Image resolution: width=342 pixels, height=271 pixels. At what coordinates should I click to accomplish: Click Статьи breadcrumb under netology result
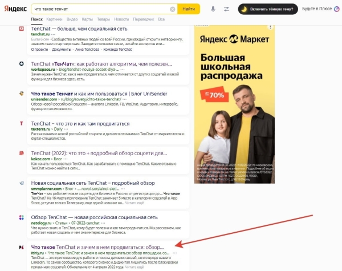point(62,223)
